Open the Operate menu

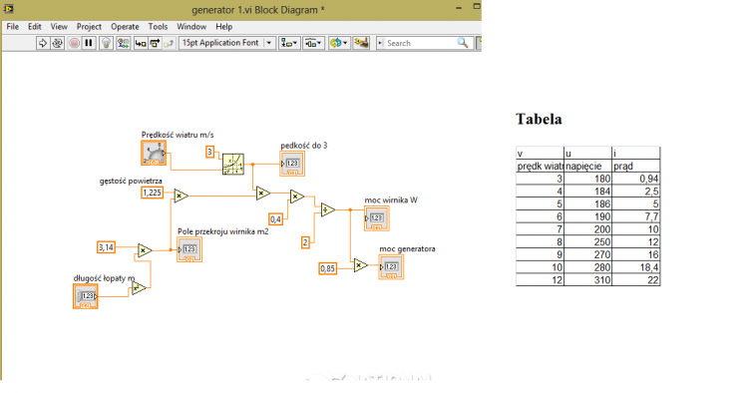(125, 27)
